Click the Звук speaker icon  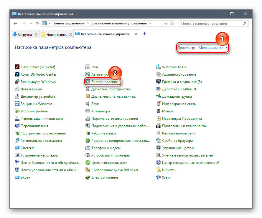(x=88, y=104)
